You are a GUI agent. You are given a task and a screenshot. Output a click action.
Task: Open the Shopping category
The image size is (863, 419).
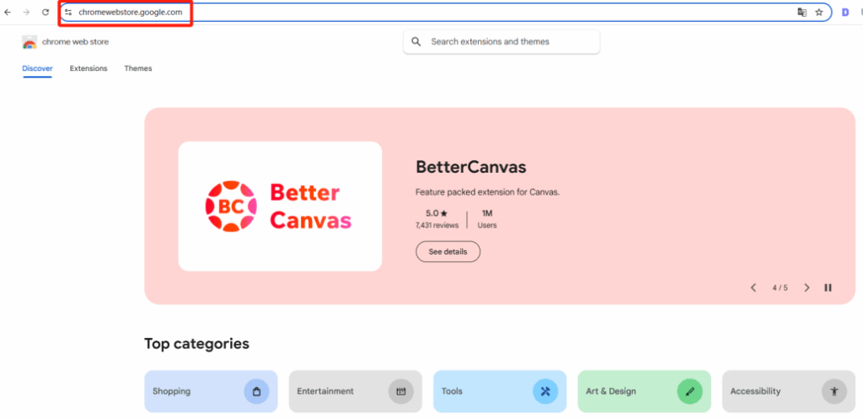tap(211, 391)
